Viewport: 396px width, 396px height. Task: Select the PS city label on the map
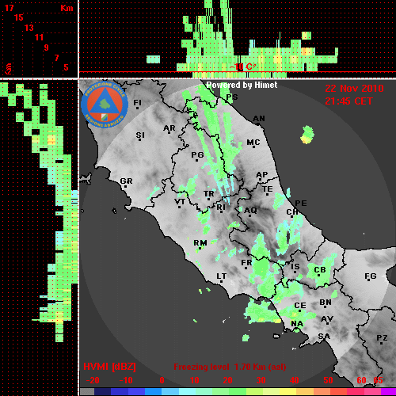pos(232,97)
